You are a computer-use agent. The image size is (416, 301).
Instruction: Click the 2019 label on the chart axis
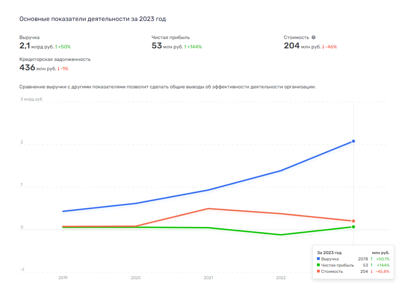63,278
